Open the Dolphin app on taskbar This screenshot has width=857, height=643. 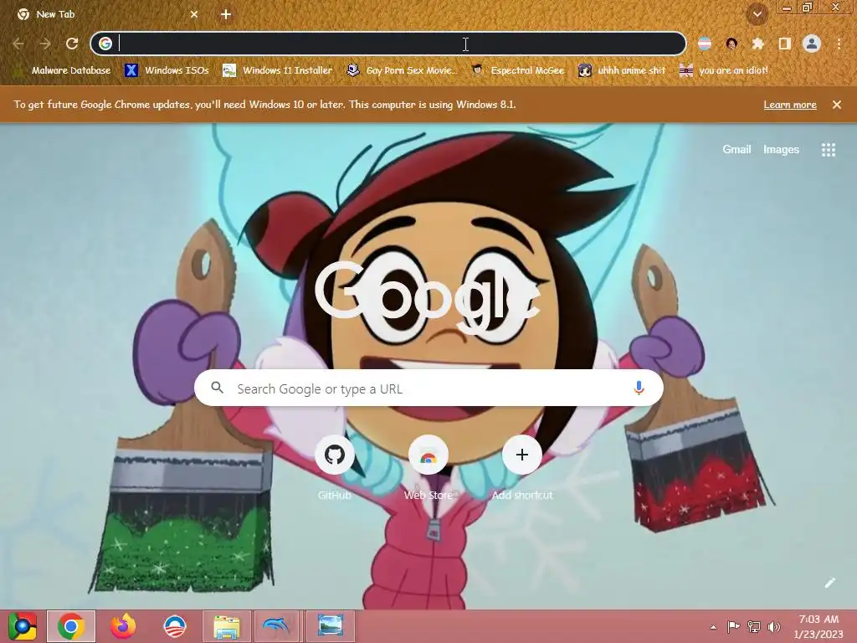pyautogui.click(x=276, y=626)
